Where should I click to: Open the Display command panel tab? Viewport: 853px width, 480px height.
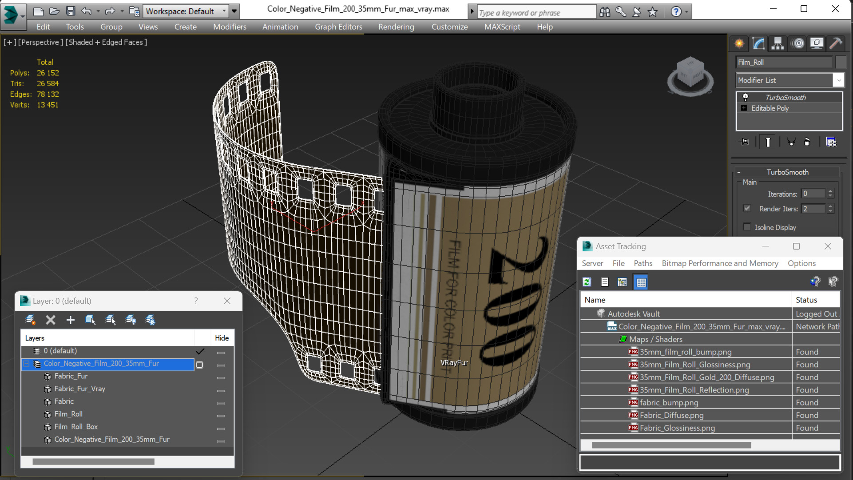point(817,44)
